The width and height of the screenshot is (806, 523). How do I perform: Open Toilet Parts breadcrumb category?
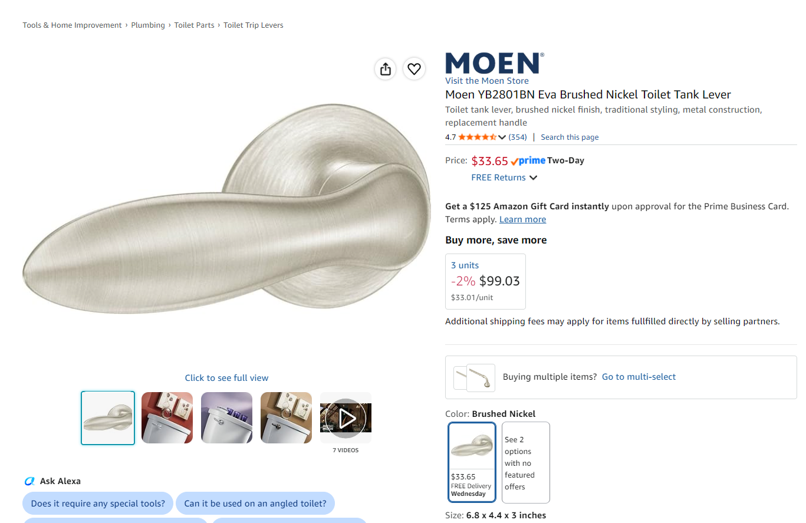click(194, 25)
